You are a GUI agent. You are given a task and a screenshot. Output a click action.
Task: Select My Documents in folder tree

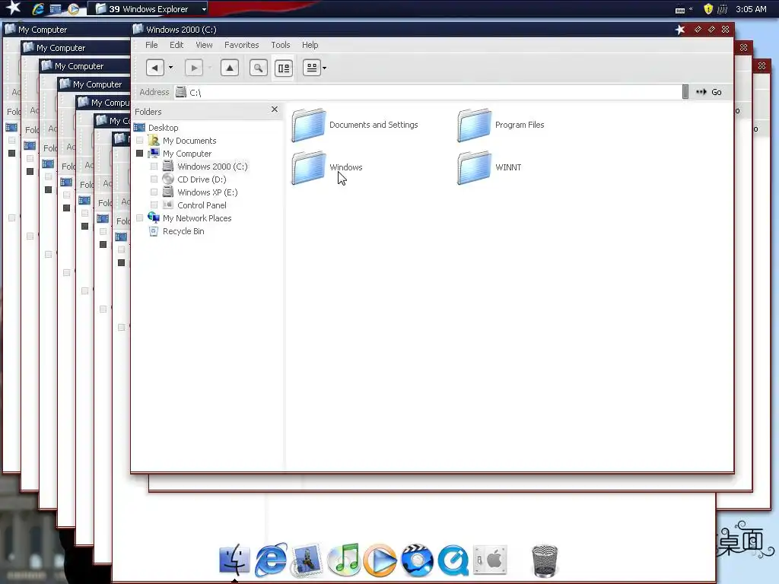(189, 141)
